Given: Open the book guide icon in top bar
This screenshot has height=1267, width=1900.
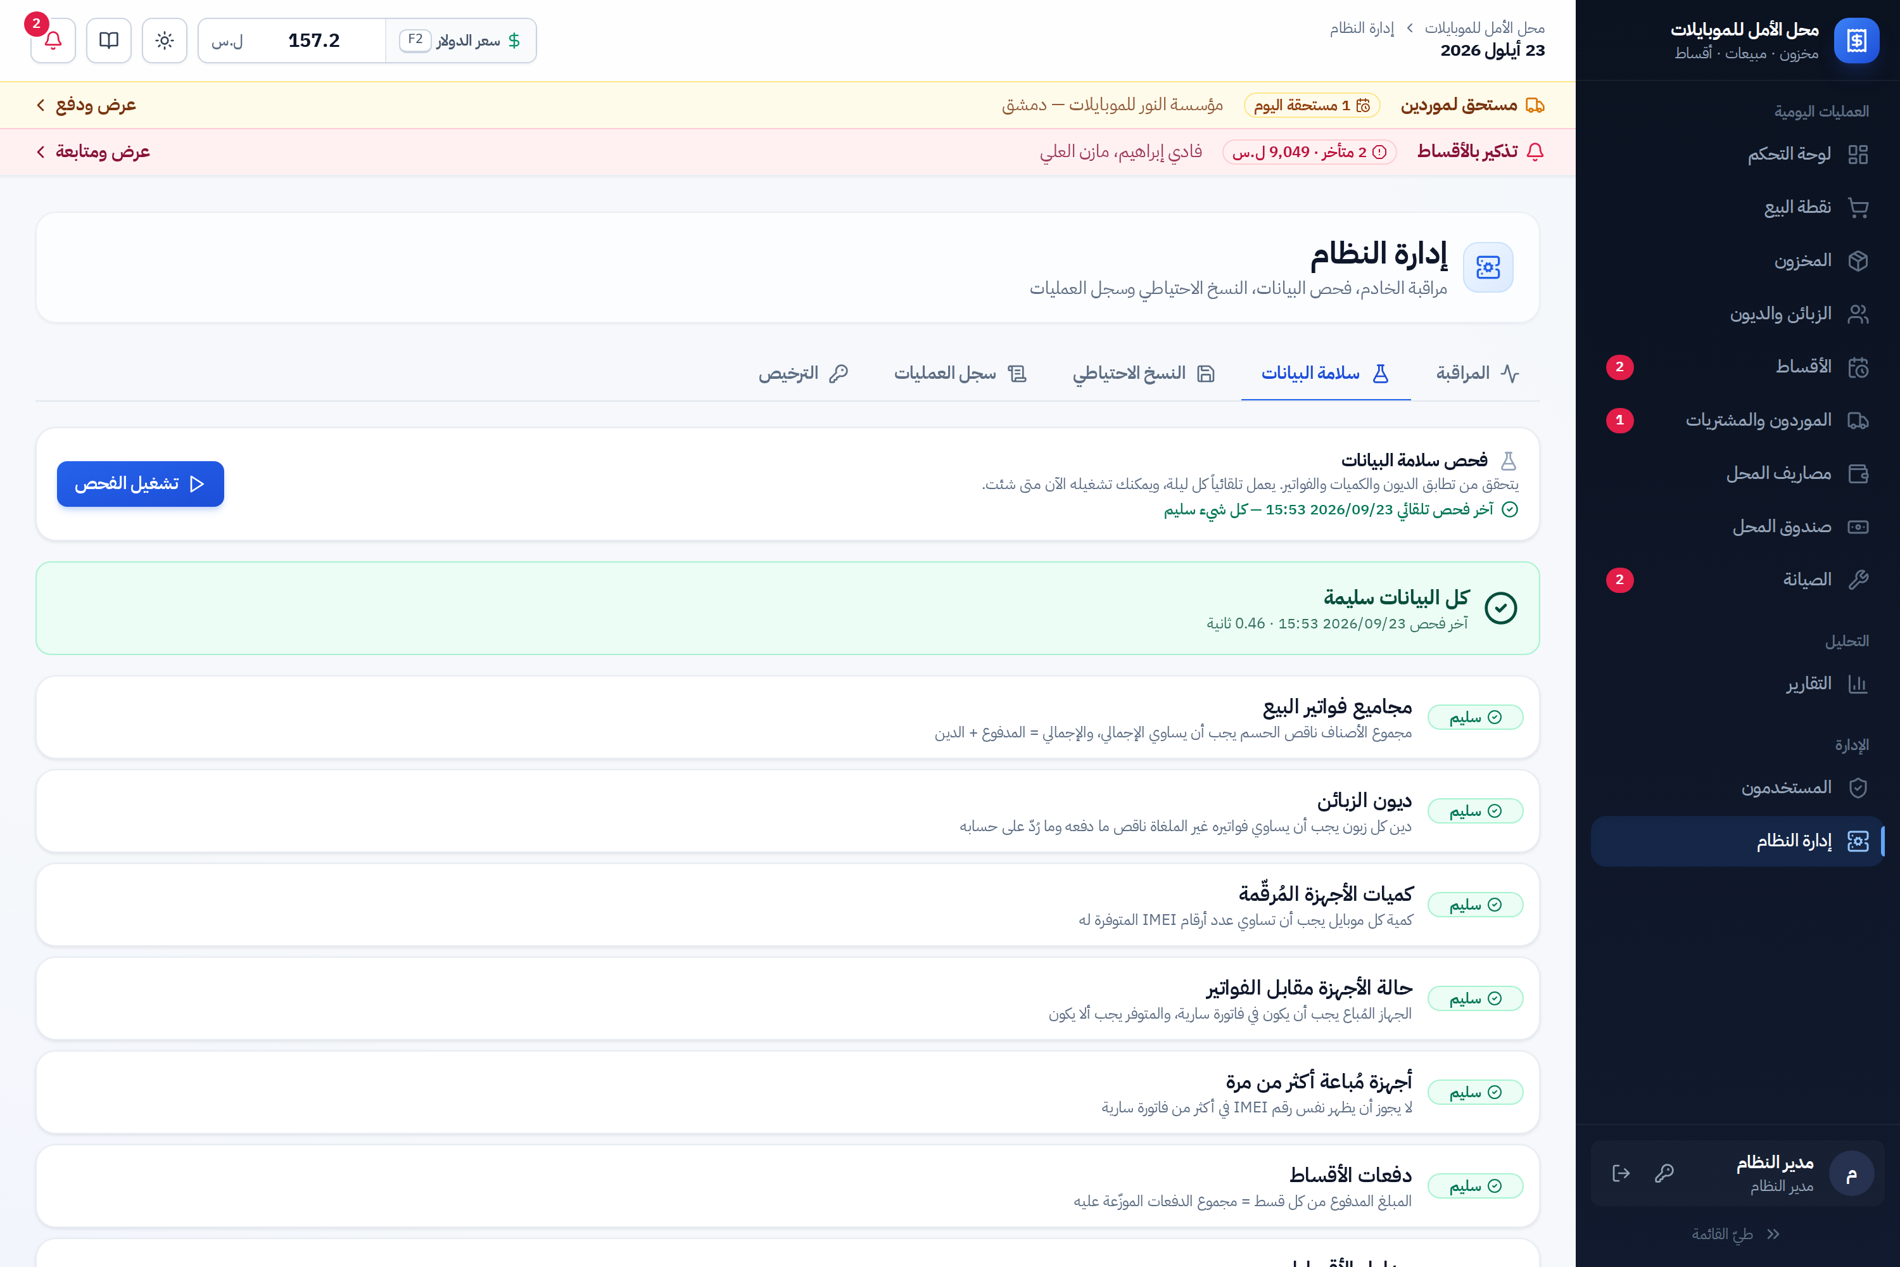Looking at the screenshot, I should click(108, 41).
